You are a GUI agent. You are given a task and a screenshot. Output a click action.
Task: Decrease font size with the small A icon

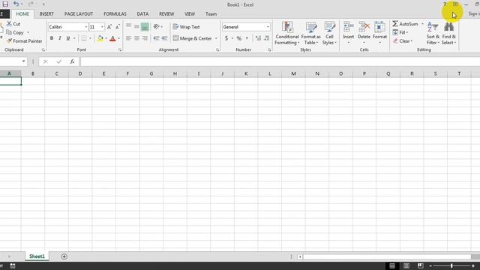118,27
